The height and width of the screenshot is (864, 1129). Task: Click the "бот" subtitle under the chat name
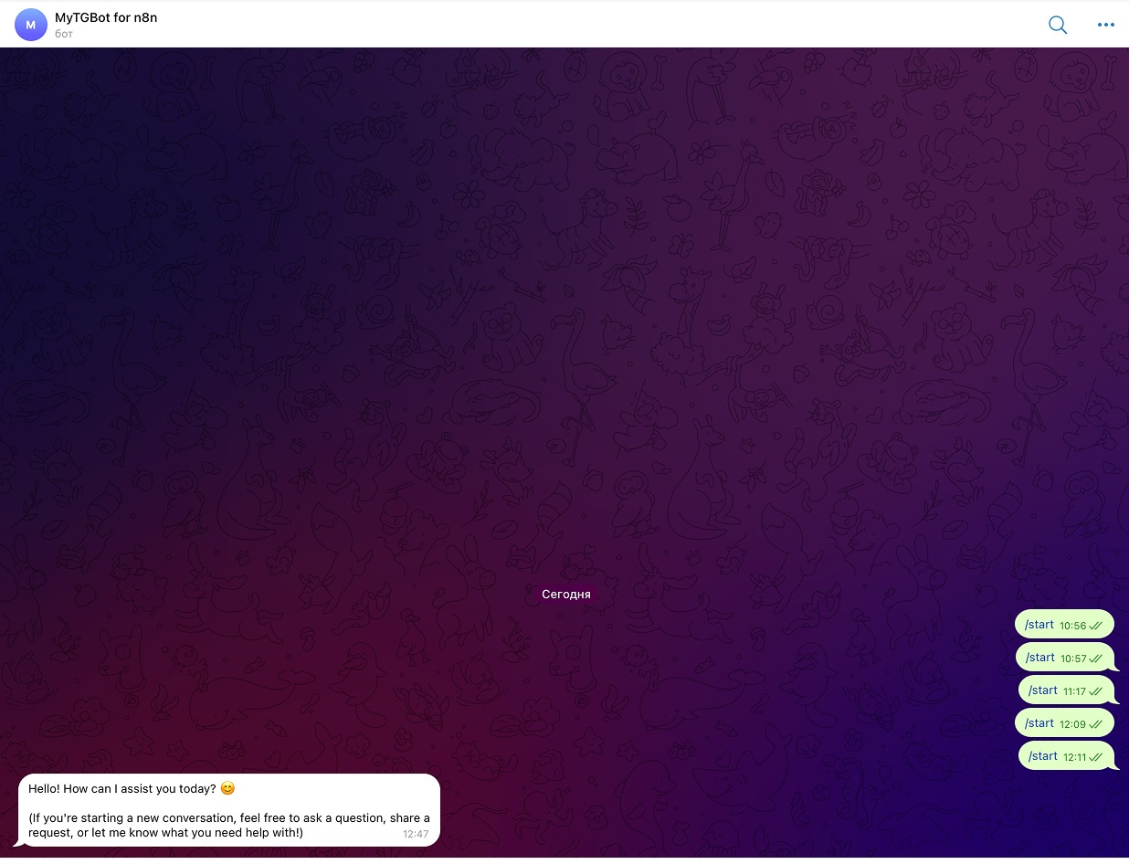point(64,34)
